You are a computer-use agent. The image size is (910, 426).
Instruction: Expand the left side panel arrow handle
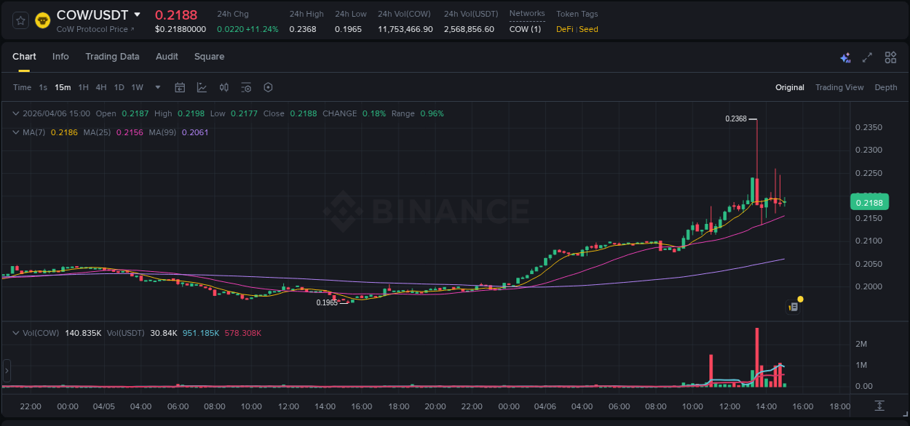pos(7,371)
